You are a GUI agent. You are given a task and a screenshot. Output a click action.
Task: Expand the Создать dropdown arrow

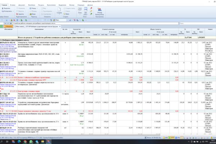[59, 14]
